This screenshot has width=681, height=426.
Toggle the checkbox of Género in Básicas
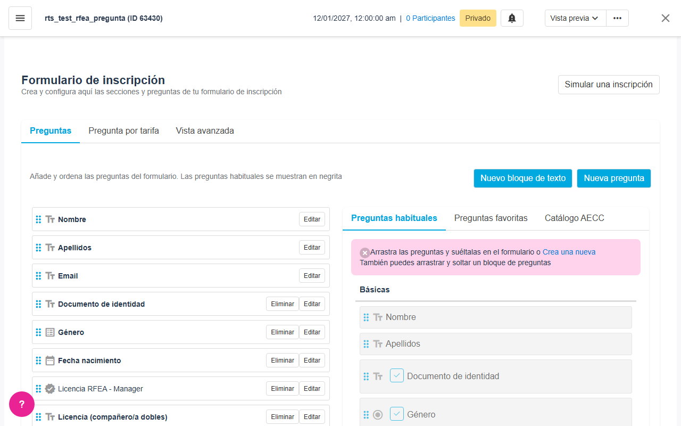[397, 414]
